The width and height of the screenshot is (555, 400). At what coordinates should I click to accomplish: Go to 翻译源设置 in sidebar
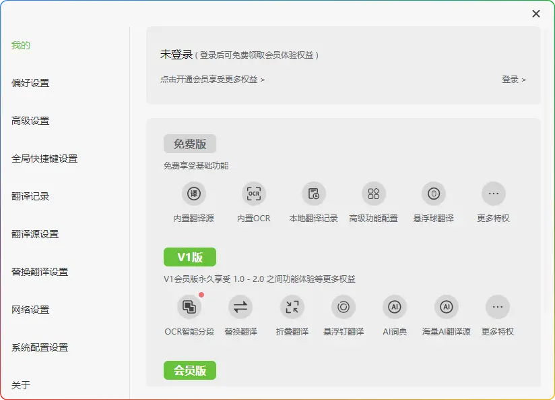coord(35,234)
